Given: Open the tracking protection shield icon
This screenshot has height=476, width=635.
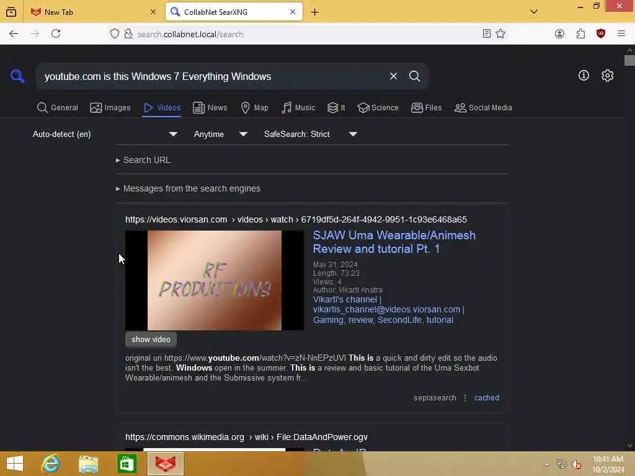Looking at the screenshot, I should point(115,34).
